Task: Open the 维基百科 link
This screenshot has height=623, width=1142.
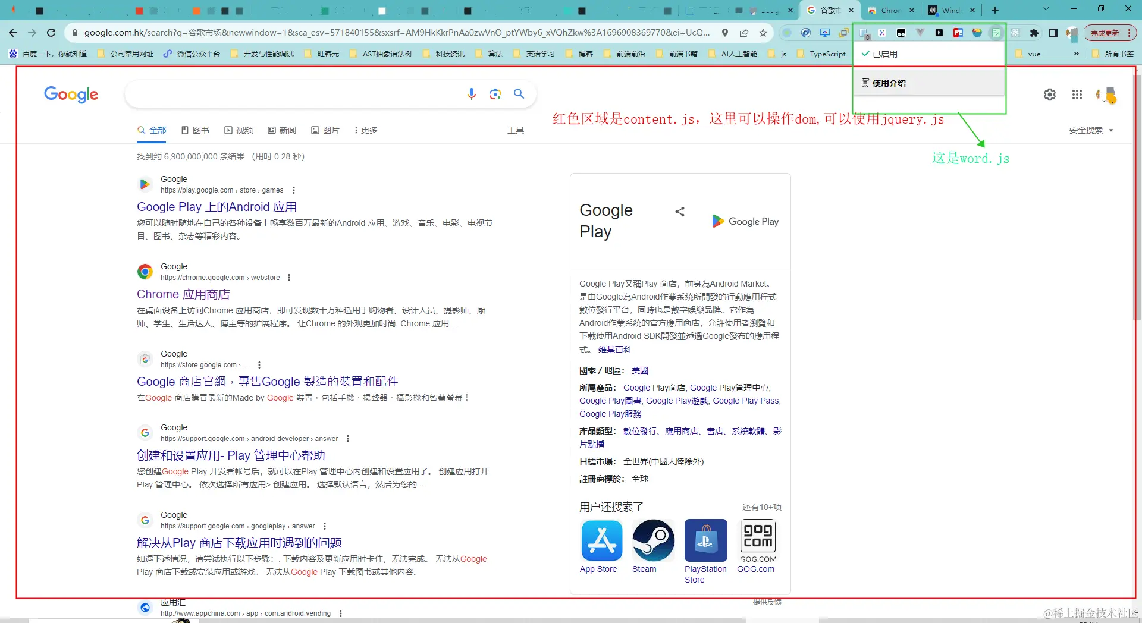Action: click(614, 350)
